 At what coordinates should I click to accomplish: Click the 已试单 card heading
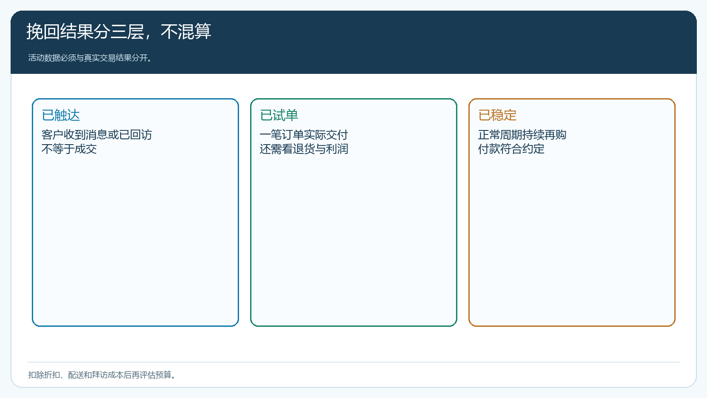(x=279, y=115)
